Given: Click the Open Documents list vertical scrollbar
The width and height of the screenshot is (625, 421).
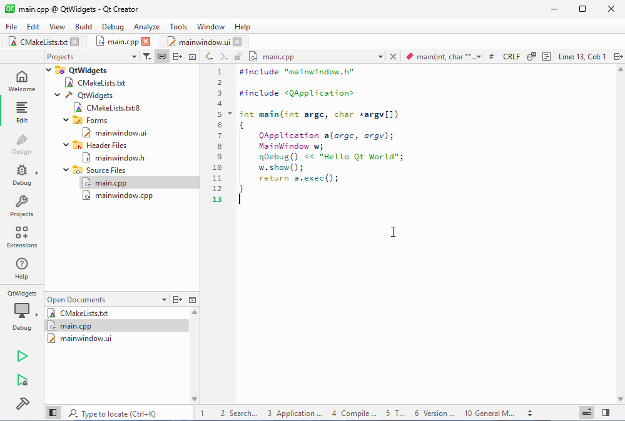Looking at the screenshot, I should [195, 356].
